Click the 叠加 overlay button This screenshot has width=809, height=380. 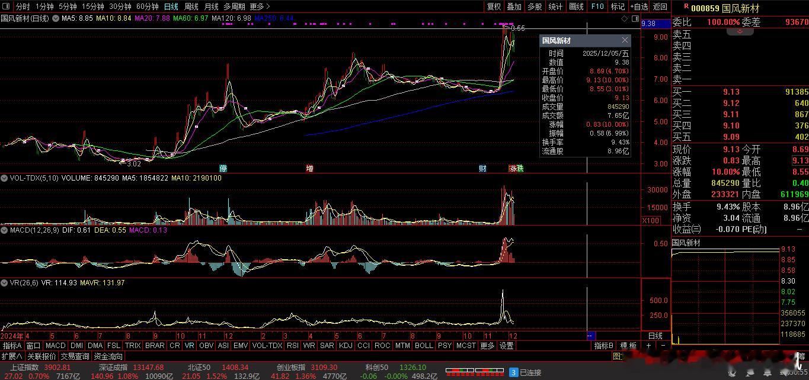pos(514,7)
